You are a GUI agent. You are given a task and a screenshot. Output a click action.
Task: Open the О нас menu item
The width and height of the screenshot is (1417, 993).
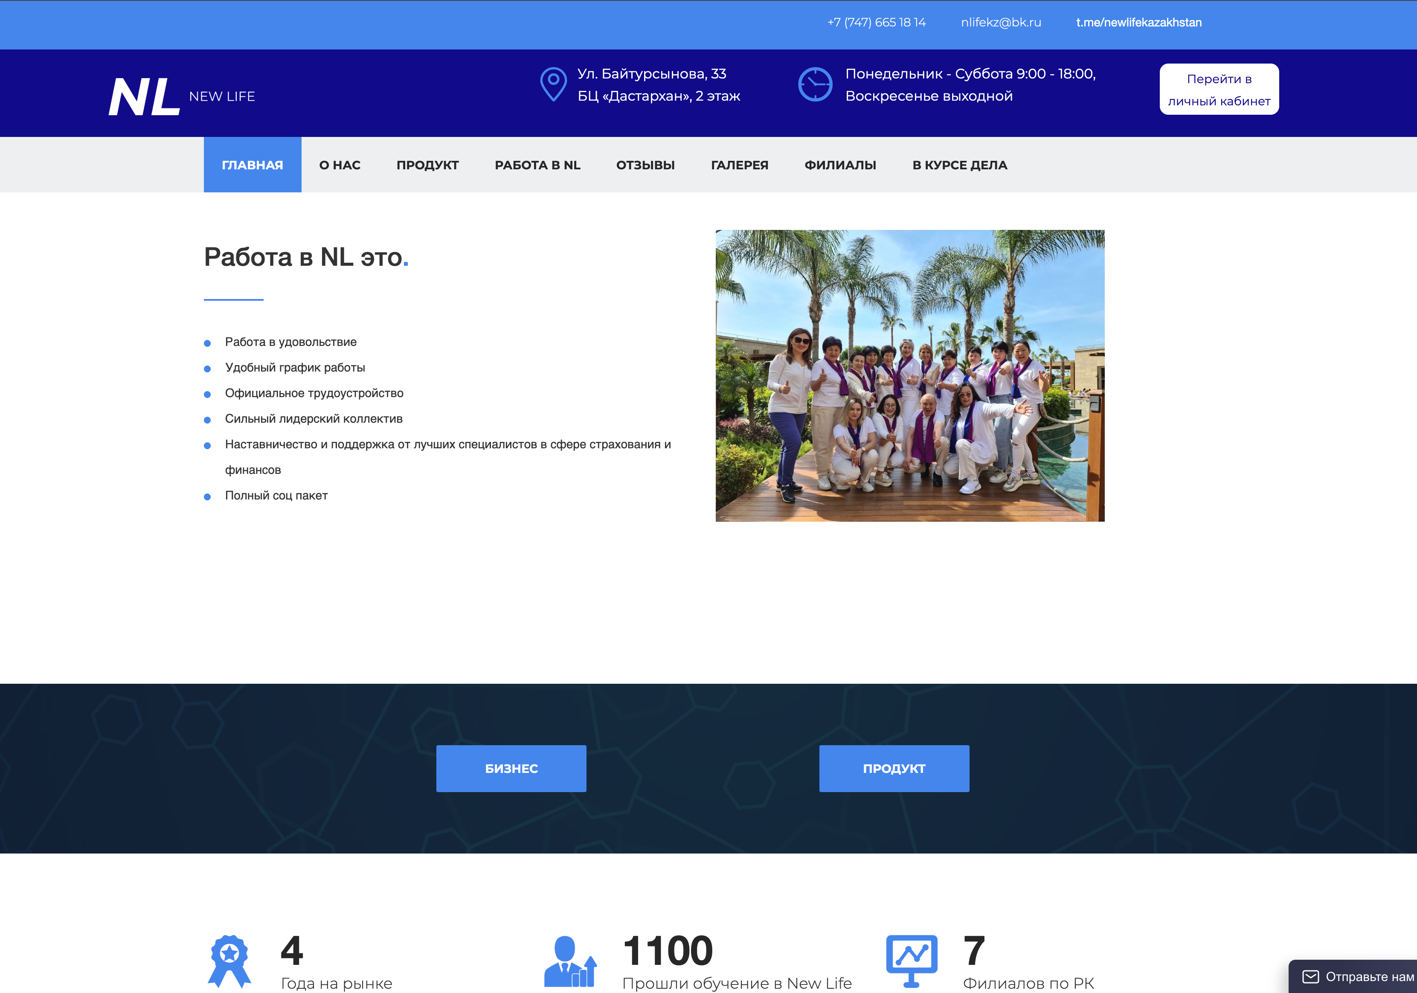tap(340, 165)
